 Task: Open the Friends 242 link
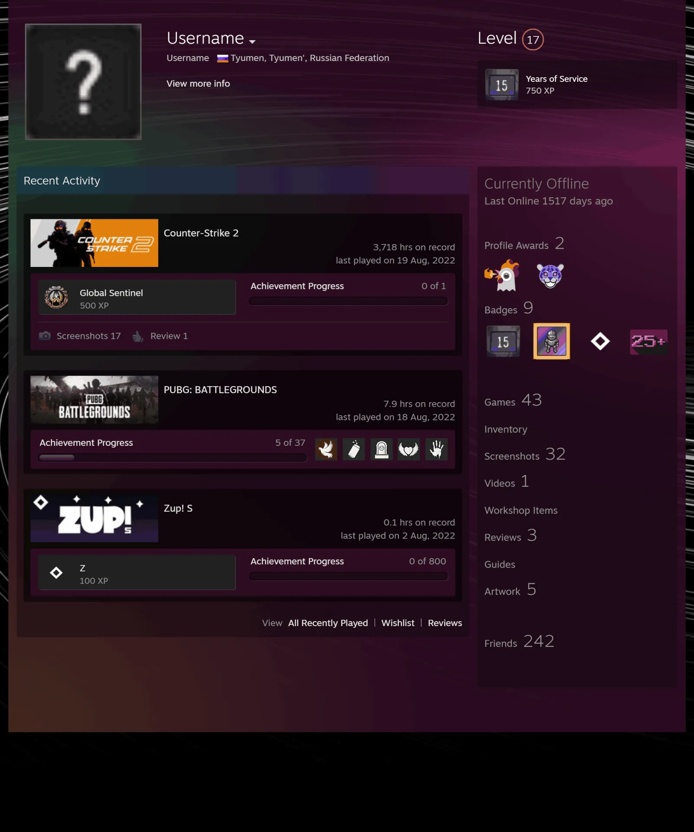click(x=519, y=642)
